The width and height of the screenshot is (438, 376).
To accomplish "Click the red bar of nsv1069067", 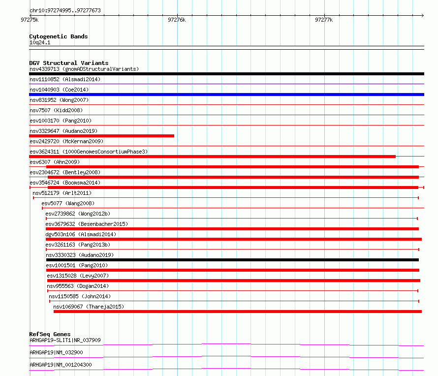I will coord(238,312).
